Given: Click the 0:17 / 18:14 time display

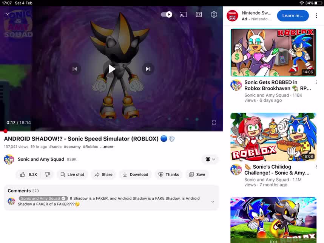Looking at the screenshot, I should (19, 123).
